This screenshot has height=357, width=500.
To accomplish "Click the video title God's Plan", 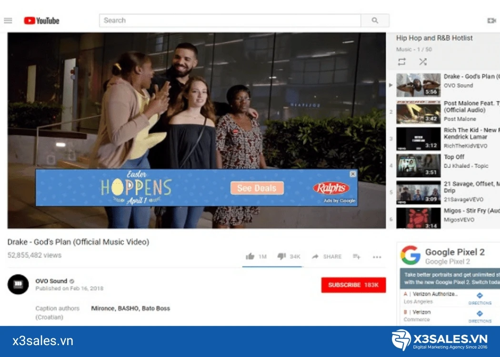I will click(78, 242).
